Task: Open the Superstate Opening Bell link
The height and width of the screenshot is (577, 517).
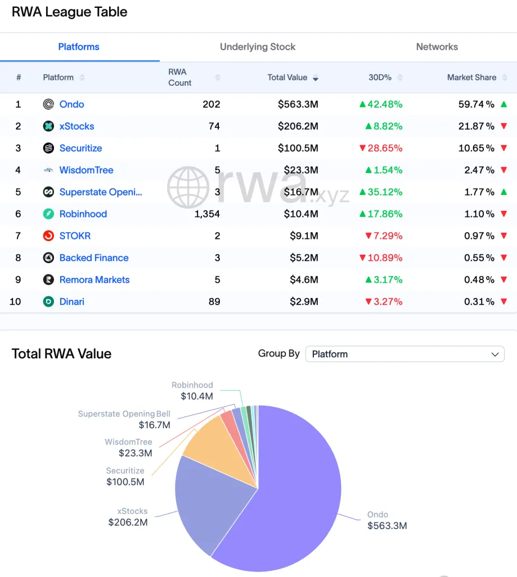Action: tap(101, 192)
